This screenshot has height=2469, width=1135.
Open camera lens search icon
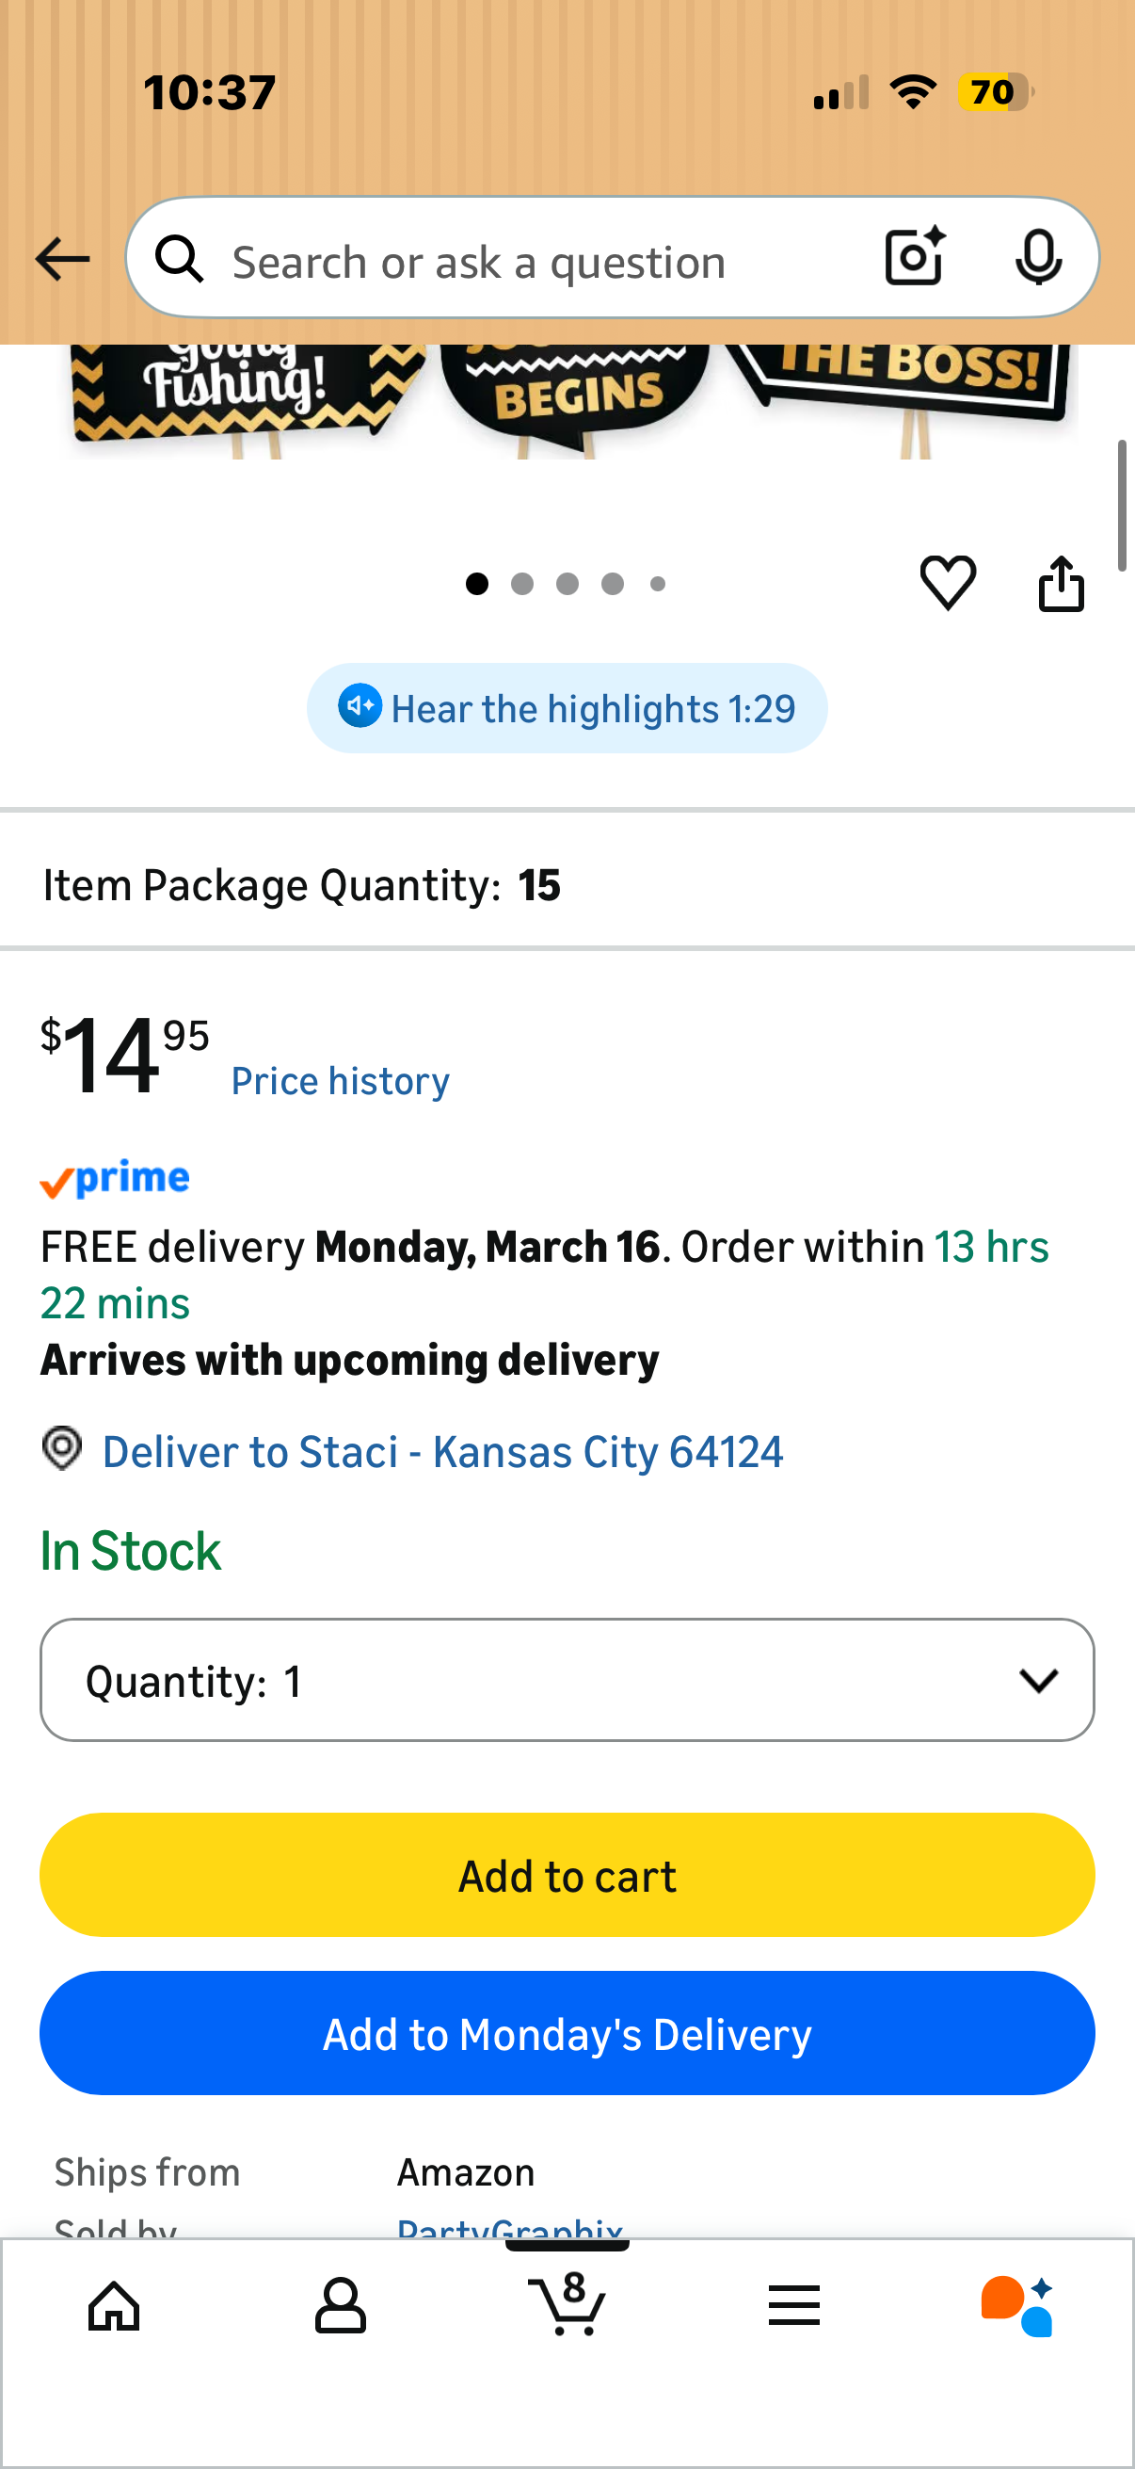[x=915, y=257]
